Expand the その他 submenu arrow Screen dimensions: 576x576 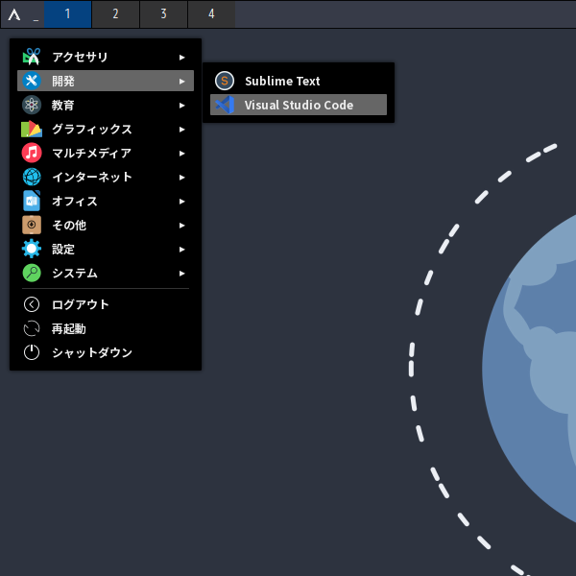tap(182, 226)
